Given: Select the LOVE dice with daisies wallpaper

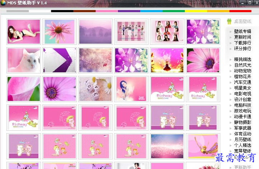Looking at the screenshot, I should click(x=95, y=89).
